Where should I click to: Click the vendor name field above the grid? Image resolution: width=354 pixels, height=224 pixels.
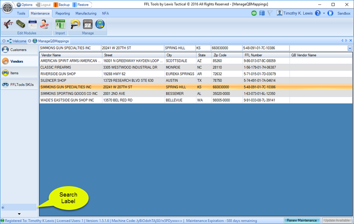click(x=70, y=48)
